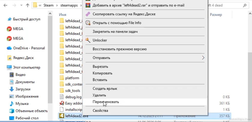Open the Видео library icon

click(x=12, y=75)
